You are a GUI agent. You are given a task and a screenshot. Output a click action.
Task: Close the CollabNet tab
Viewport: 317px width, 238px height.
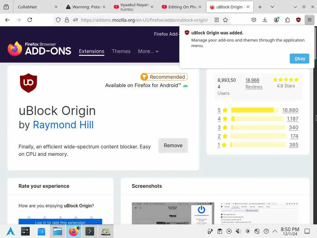tap(56, 7)
